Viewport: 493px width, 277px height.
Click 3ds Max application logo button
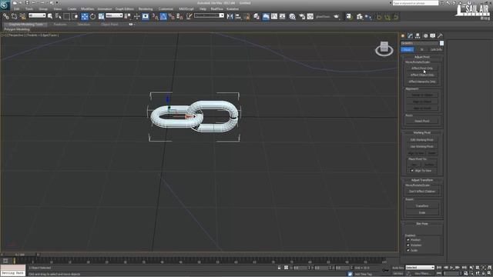(x=5, y=5)
